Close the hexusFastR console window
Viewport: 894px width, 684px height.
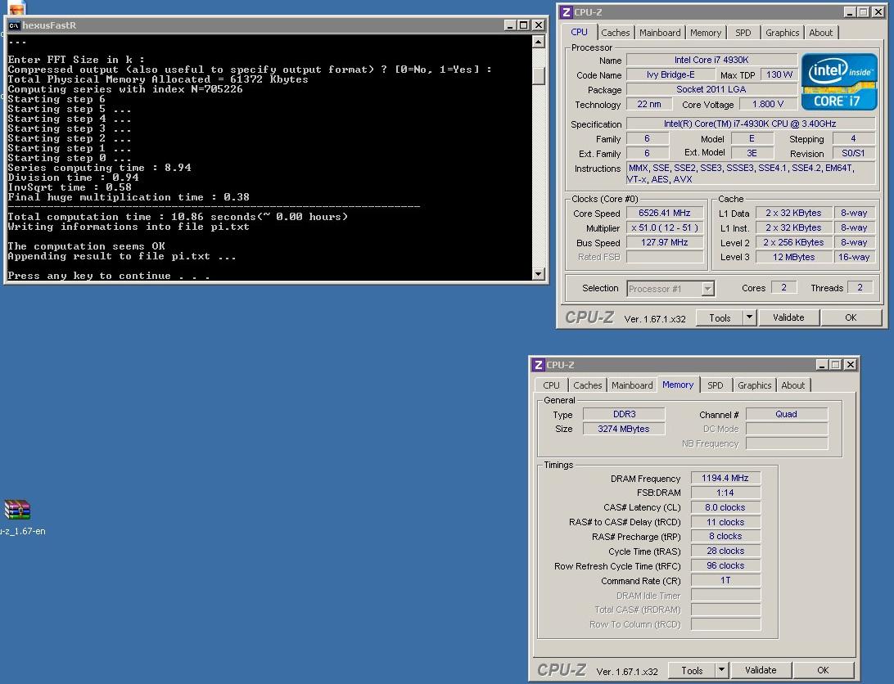[x=538, y=25]
